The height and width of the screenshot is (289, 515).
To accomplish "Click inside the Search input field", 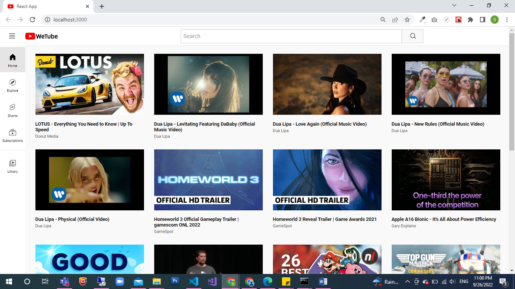I will pos(290,36).
